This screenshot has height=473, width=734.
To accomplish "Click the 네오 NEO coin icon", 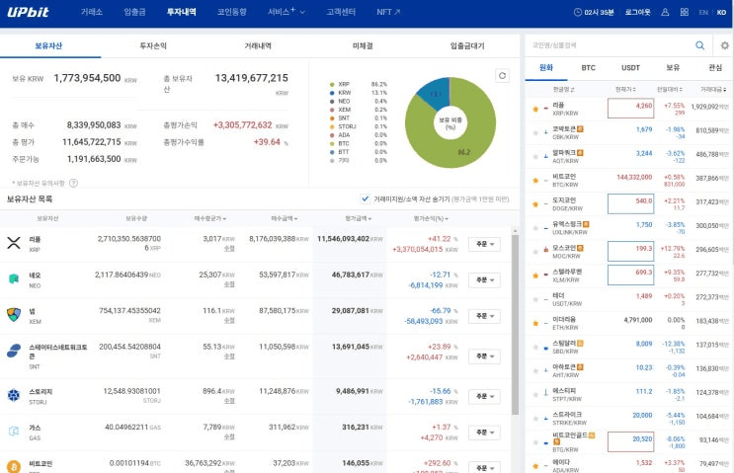I will tap(14, 278).
